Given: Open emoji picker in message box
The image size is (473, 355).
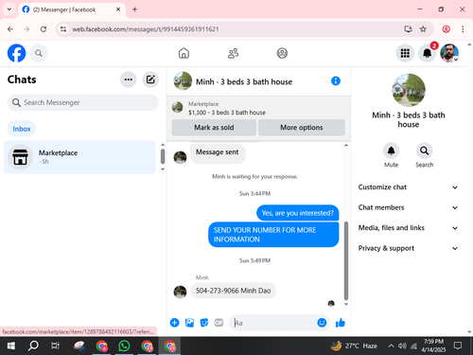Looking at the screenshot, I should [322, 323].
